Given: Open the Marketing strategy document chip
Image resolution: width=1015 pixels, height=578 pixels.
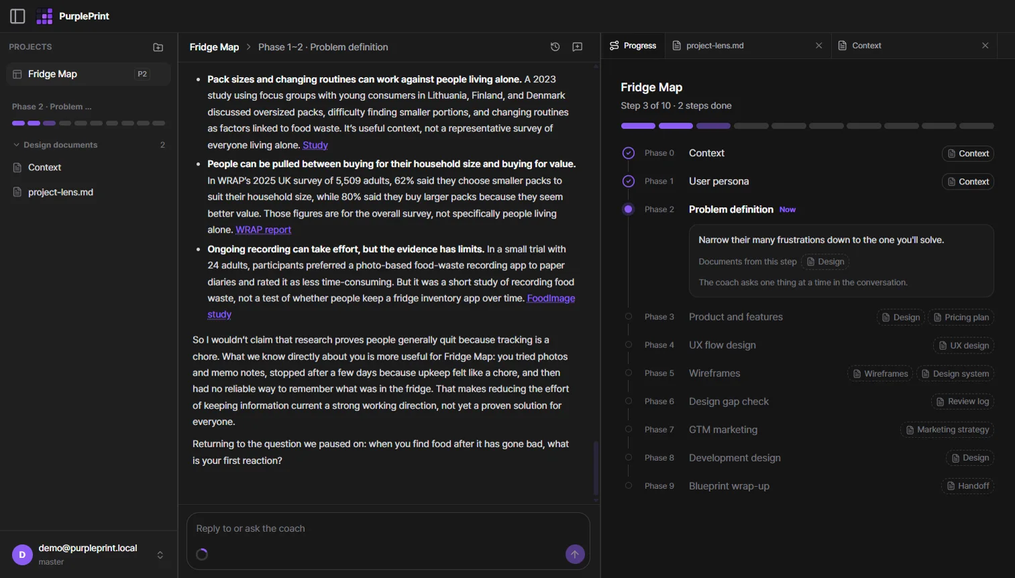Looking at the screenshot, I should (947, 430).
